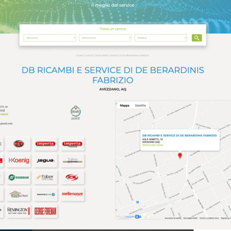Go to Home in breadcrumb
Screen dimensions: 231x231
[x=80, y=55]
